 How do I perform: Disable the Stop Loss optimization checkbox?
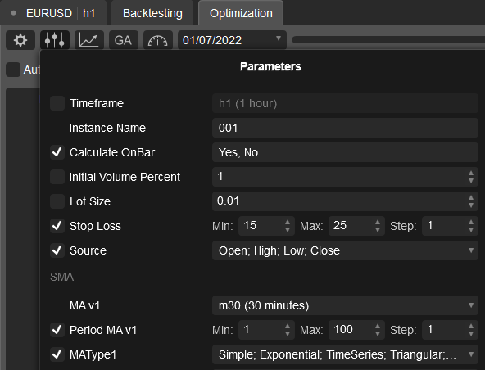point(57,226)
